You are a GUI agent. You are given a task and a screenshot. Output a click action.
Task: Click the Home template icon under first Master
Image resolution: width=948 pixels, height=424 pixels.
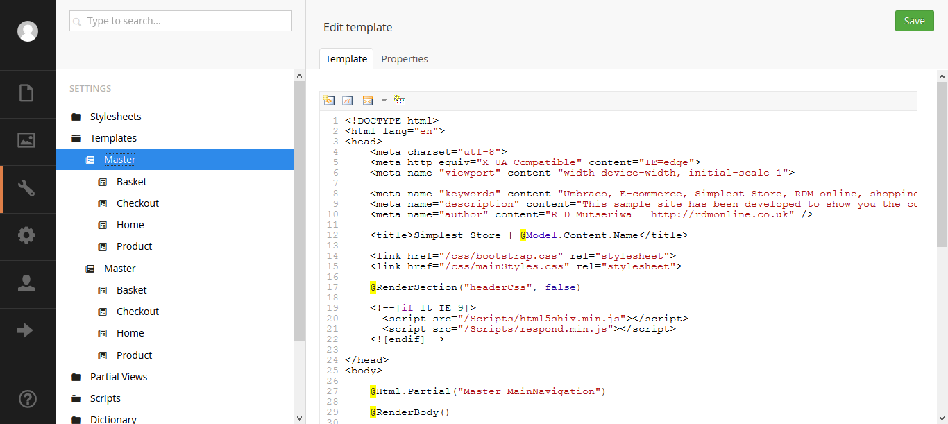(x=103, y=225)
